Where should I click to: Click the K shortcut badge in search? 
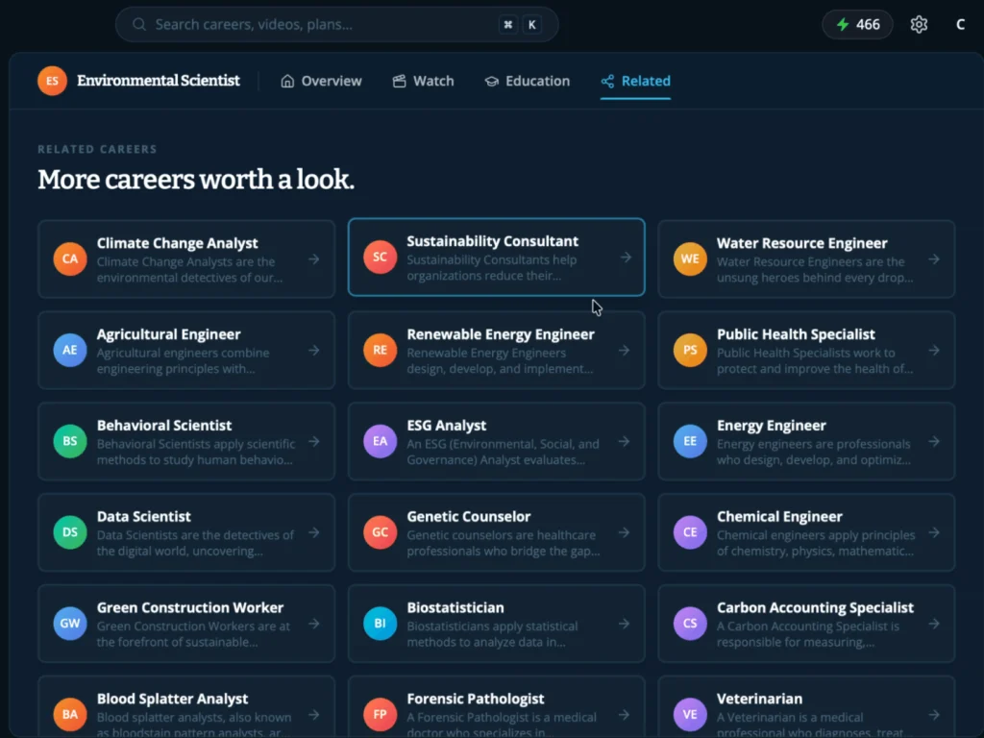[531, 24]
